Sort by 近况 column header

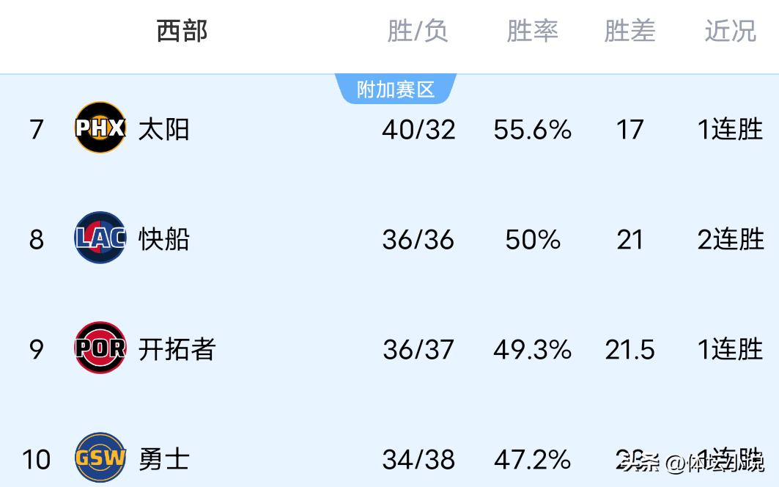click(x=730, y=31)
